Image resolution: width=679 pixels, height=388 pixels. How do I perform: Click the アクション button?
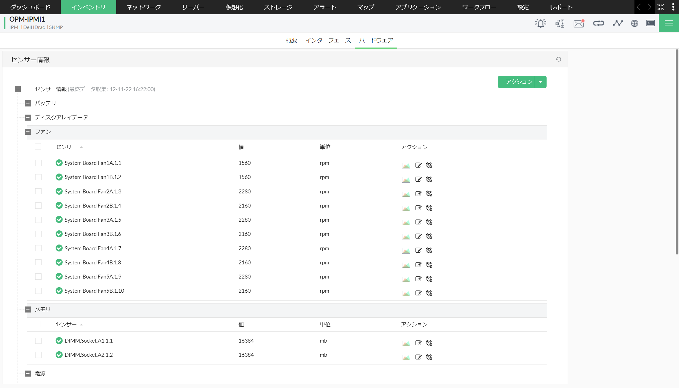516,82
